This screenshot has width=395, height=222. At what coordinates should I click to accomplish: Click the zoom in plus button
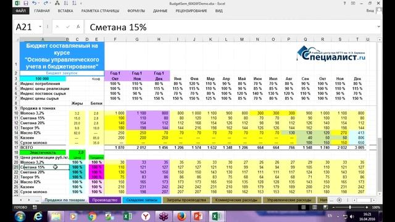click(367, 207)
